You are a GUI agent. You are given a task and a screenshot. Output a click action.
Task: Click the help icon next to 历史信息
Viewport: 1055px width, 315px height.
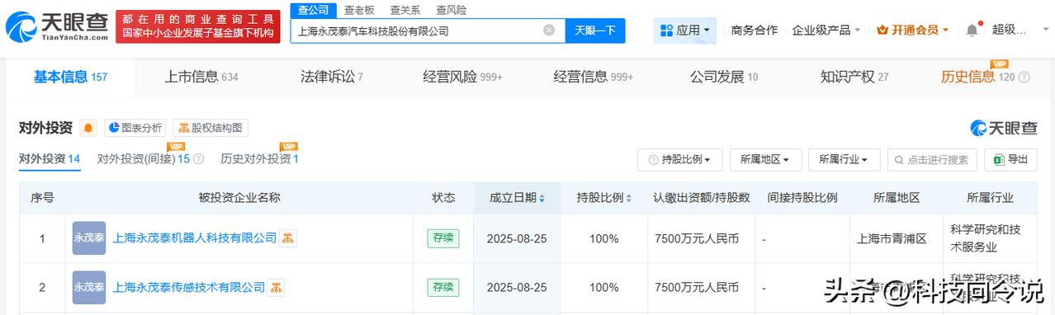coord(1024,78)
